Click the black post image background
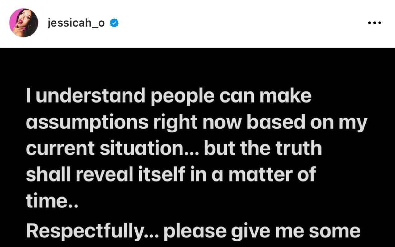Screen dimensions: 395x247 [x=197, y=68]
